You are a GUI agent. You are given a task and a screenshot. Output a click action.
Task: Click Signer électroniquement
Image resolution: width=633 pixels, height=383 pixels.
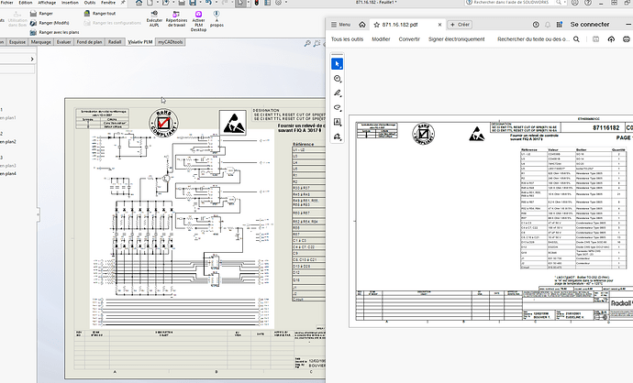[457, 39]
